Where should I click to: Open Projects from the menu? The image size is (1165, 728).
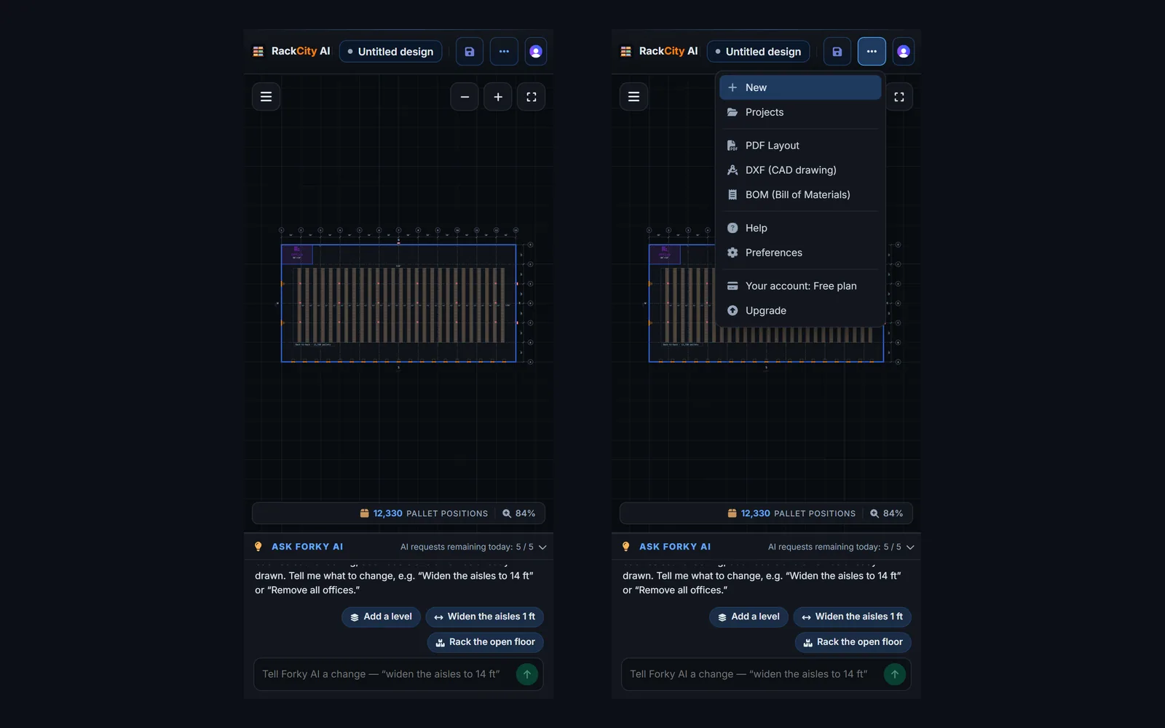[800, 112]
